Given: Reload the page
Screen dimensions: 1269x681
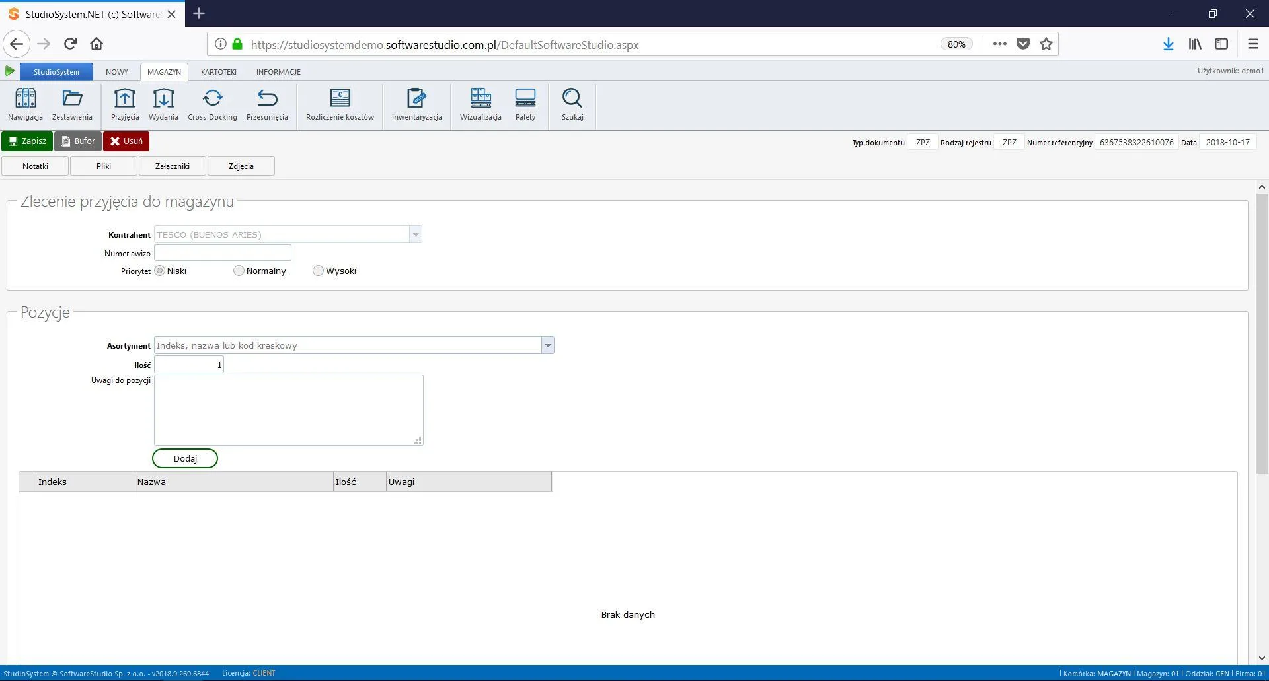Looking at the screenshot, I should [70, 44].
